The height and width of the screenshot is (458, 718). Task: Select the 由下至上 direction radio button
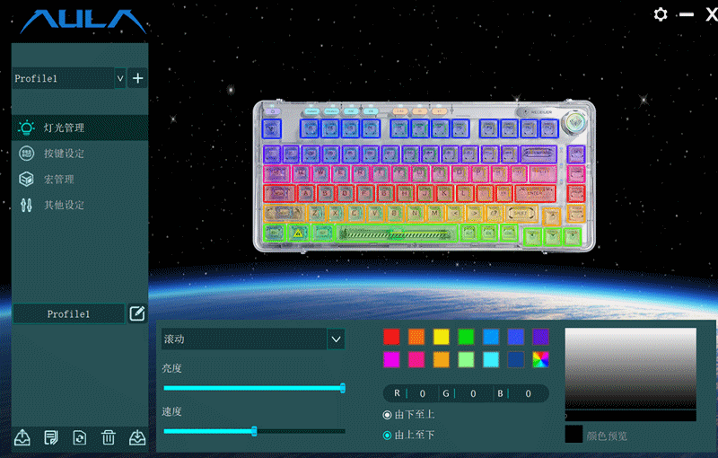[388, 415]
